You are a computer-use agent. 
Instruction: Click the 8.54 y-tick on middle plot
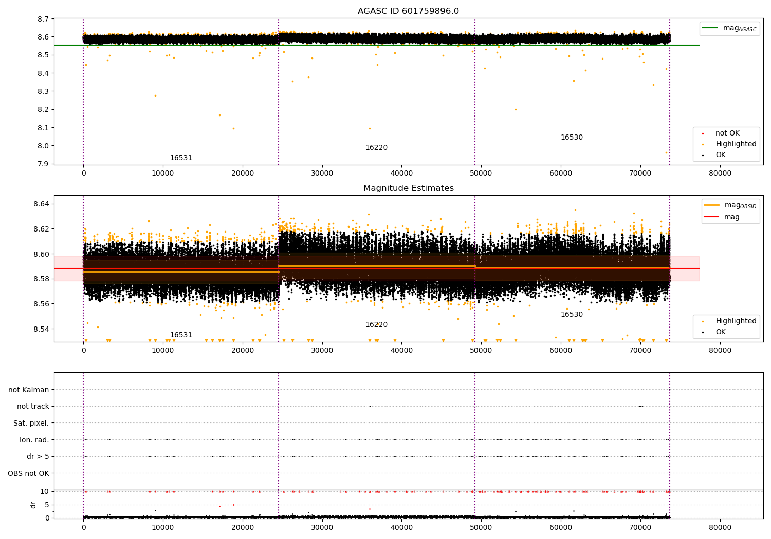coord(42,329)
